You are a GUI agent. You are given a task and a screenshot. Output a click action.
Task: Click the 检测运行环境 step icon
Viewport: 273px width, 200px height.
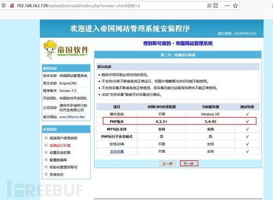click(x=46, y=145)
